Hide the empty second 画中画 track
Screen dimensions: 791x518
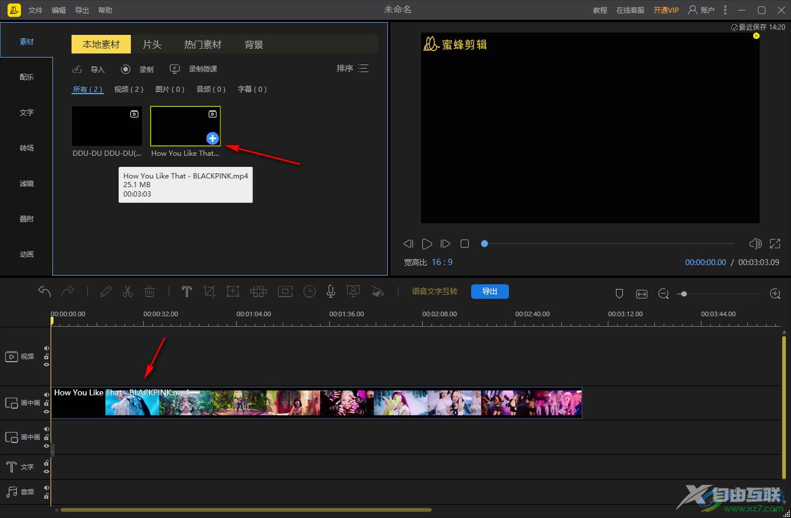[x=47, y=446]
